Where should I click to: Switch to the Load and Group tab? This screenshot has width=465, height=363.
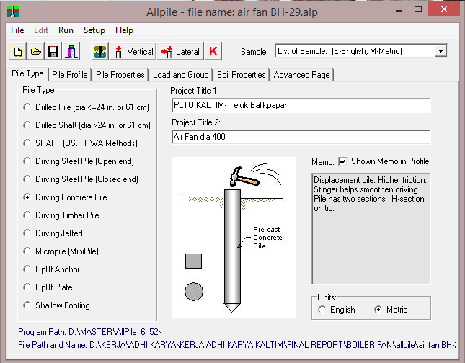point(181,75)
